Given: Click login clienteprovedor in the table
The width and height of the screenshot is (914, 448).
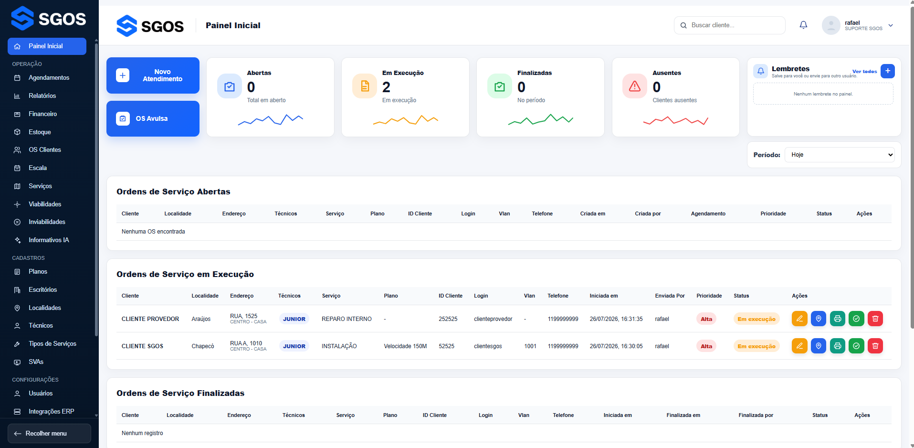Looking at the screenshot, I should click(x=493, y=319).
